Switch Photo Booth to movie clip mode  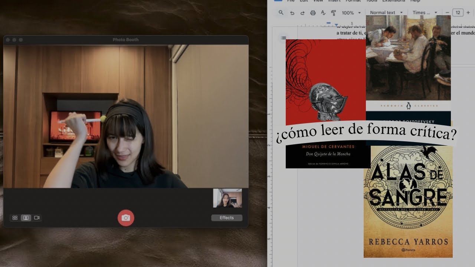click(37, 218)
